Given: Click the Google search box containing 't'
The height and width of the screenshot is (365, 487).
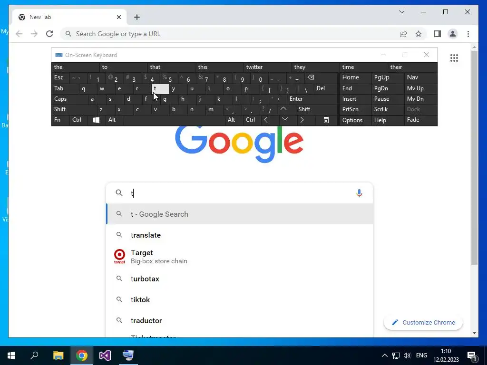Looking at the screenshot, I should click(x=240, y=193).
